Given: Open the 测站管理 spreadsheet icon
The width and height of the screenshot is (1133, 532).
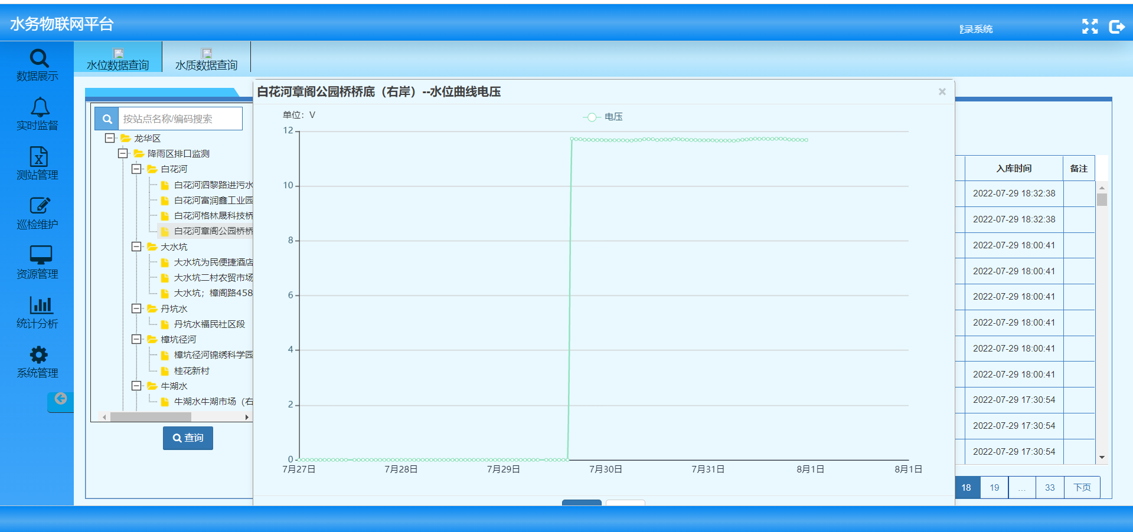Looking at the screenshot, I should click(x=39, y=157).
